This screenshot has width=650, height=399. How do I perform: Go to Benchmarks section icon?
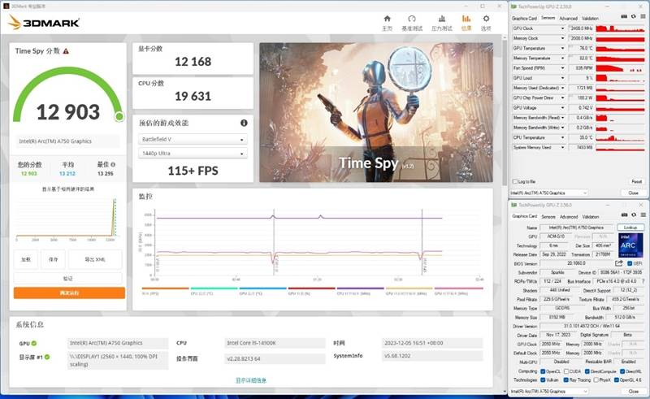[412, 20]
